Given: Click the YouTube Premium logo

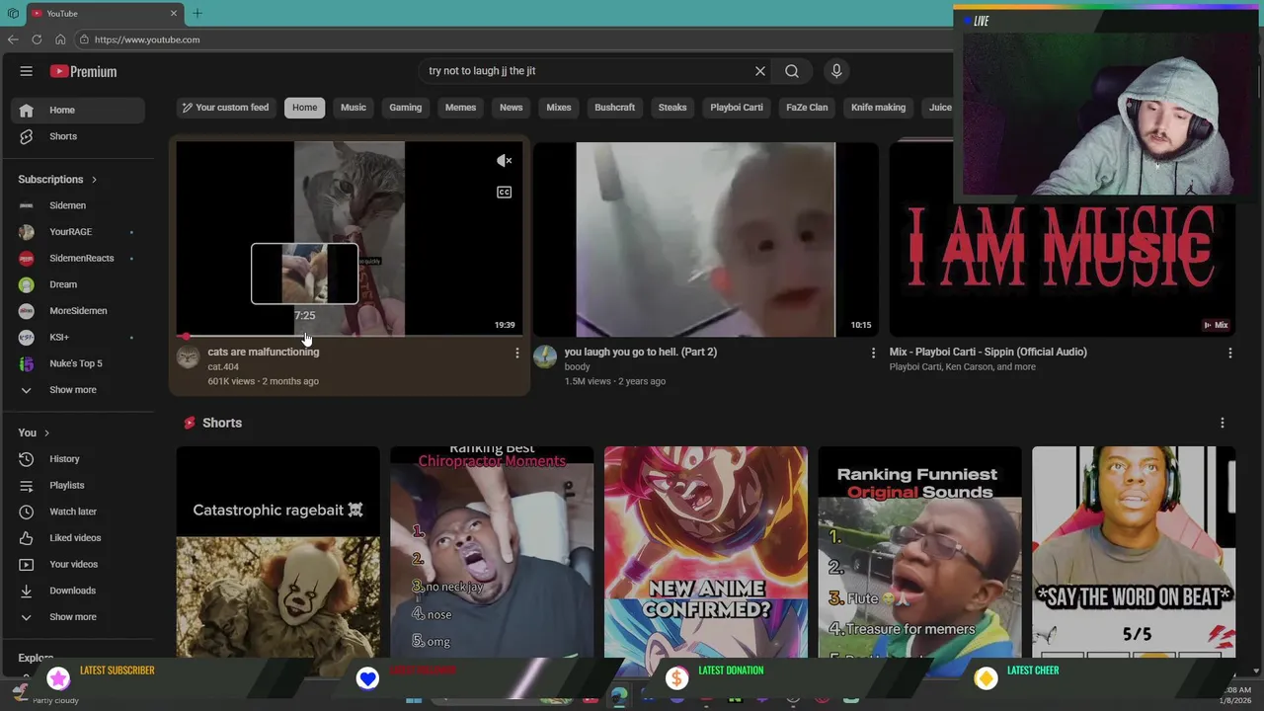Looking at the screenshot, I should tap(84, 71).
